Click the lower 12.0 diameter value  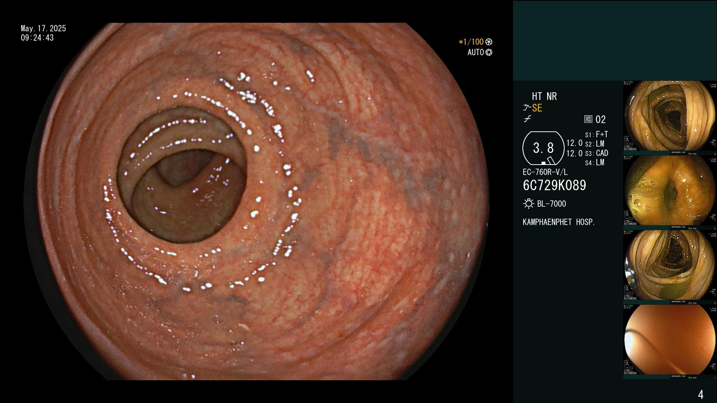[x=574, y=153]
